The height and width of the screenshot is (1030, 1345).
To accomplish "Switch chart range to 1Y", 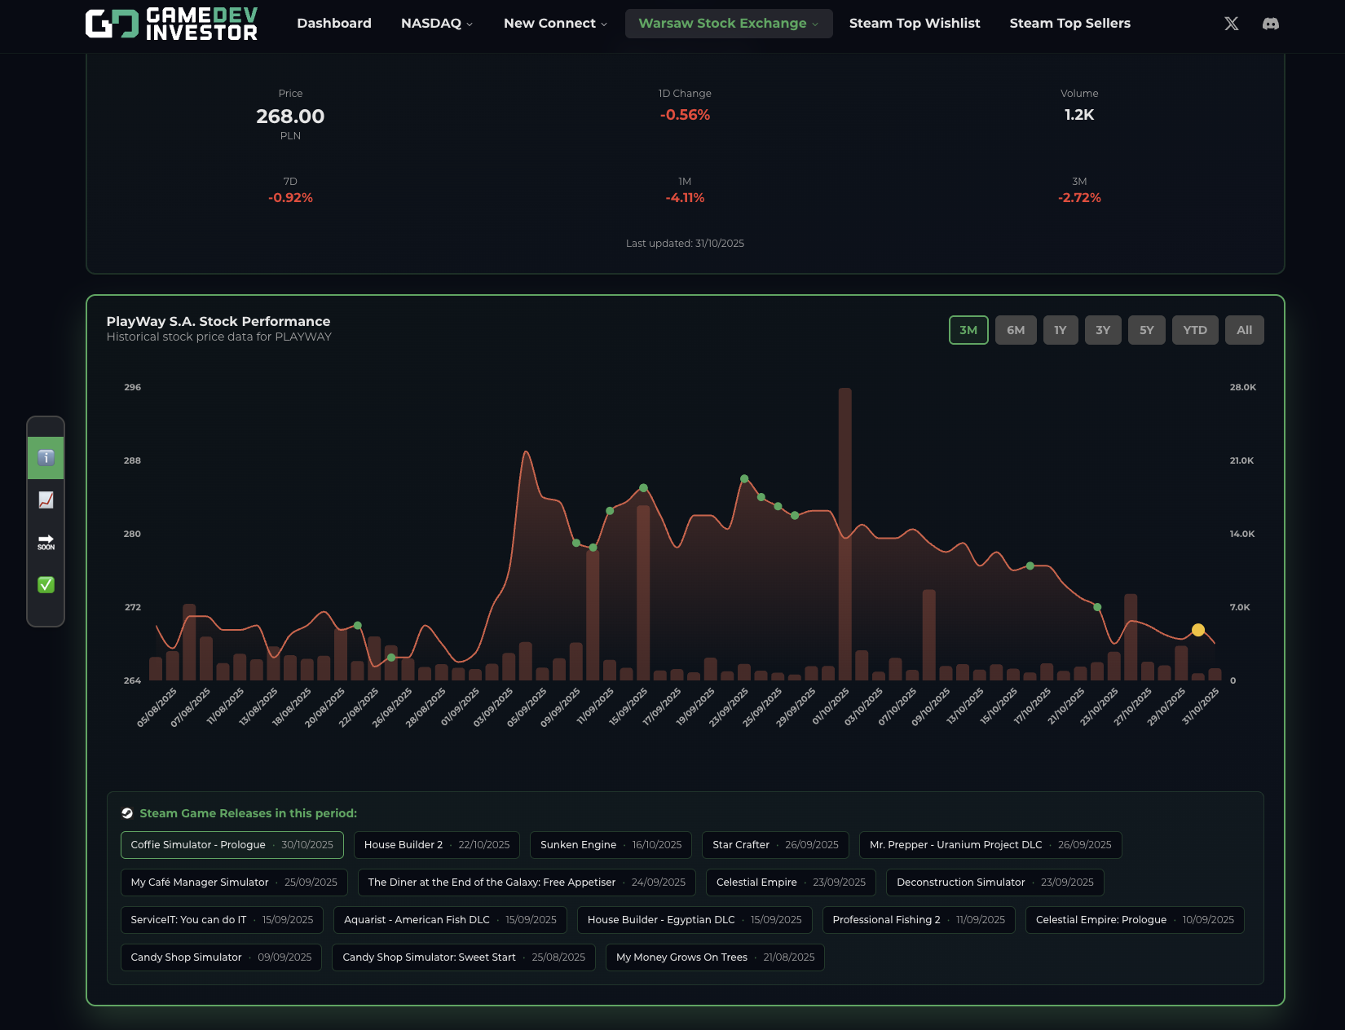I will pyautogui.click(x=1061, y=330).
